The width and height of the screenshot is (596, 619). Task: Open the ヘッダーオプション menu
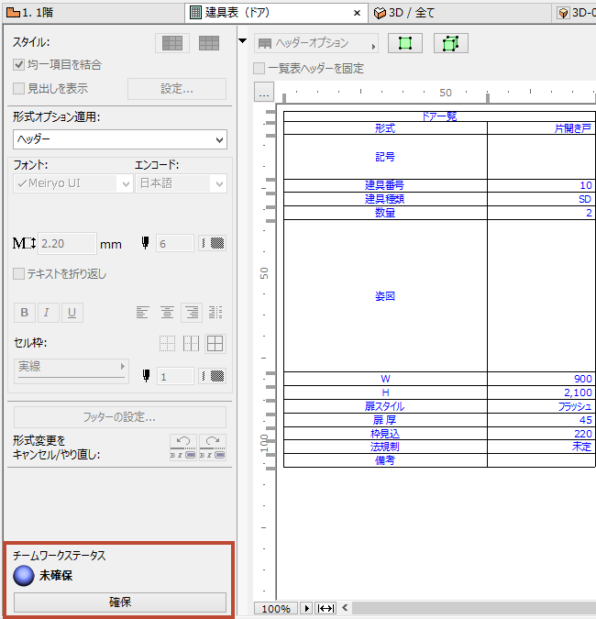[x=316, y=43]
